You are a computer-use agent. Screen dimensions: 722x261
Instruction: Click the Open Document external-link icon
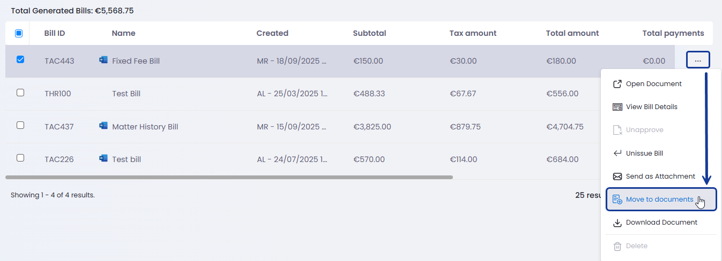click(x=617, y=84)
